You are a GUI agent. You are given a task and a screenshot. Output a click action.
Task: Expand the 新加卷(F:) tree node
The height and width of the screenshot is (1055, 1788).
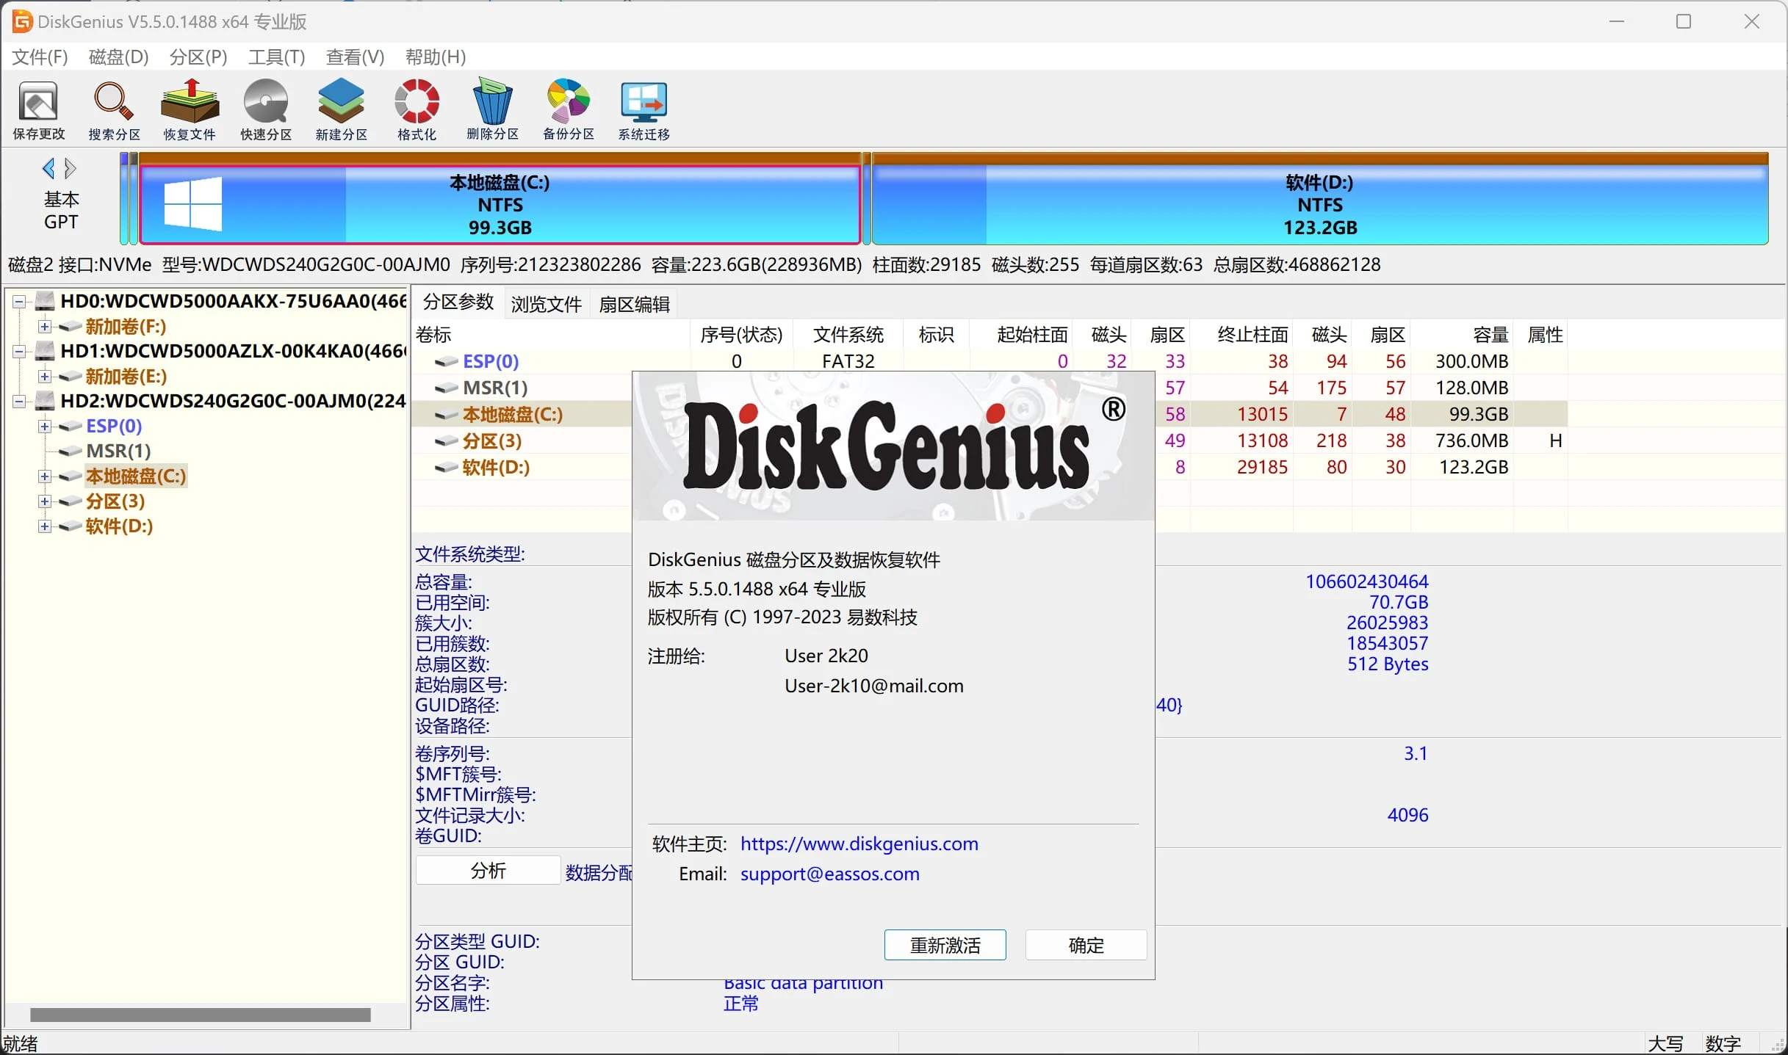[x=44, y=326]
